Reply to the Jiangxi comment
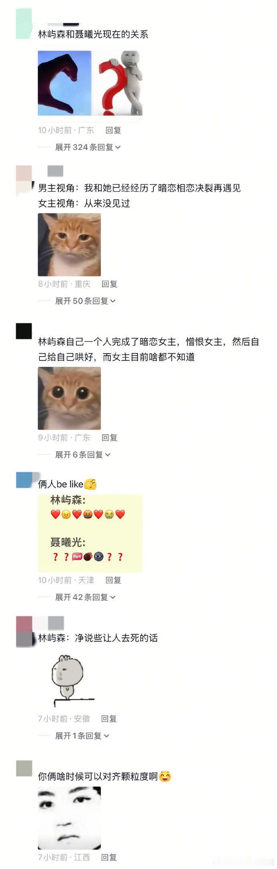 point(109,857)
